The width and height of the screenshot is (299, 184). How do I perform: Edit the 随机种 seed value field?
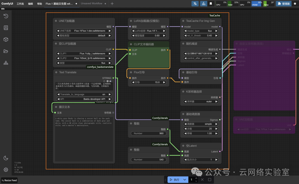201,54
